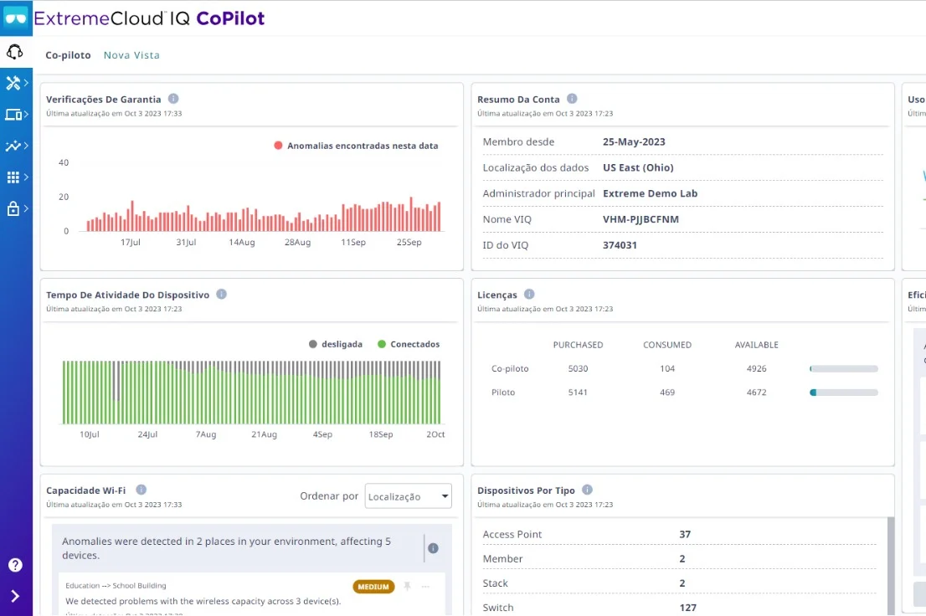Click the Co-piloto consumed value 104

click(x=667, y=368)
